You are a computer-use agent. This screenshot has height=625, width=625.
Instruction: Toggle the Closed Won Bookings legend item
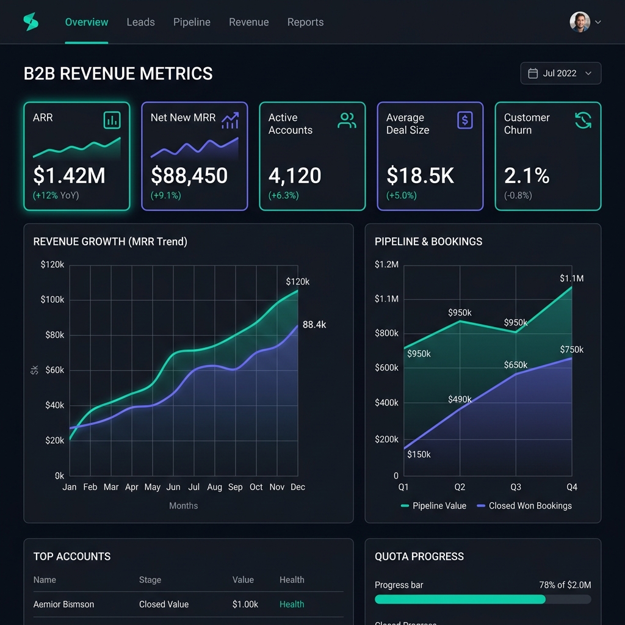(524, 506)
